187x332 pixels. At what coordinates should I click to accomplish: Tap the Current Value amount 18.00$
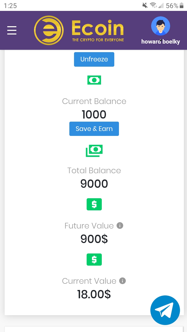pyautogui.click(x=94, y=294)
